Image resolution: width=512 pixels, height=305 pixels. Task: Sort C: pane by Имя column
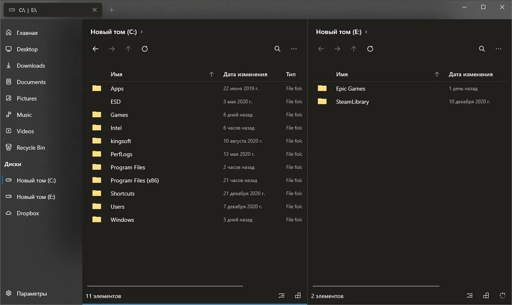point(116,74)
